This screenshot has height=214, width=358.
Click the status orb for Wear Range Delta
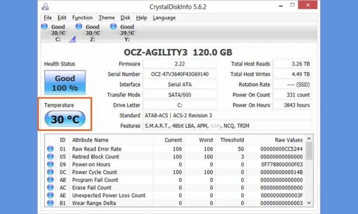click(x=51, y=203)
